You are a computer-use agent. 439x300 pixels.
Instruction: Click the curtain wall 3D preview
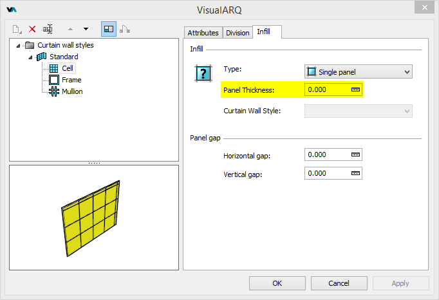93,218
